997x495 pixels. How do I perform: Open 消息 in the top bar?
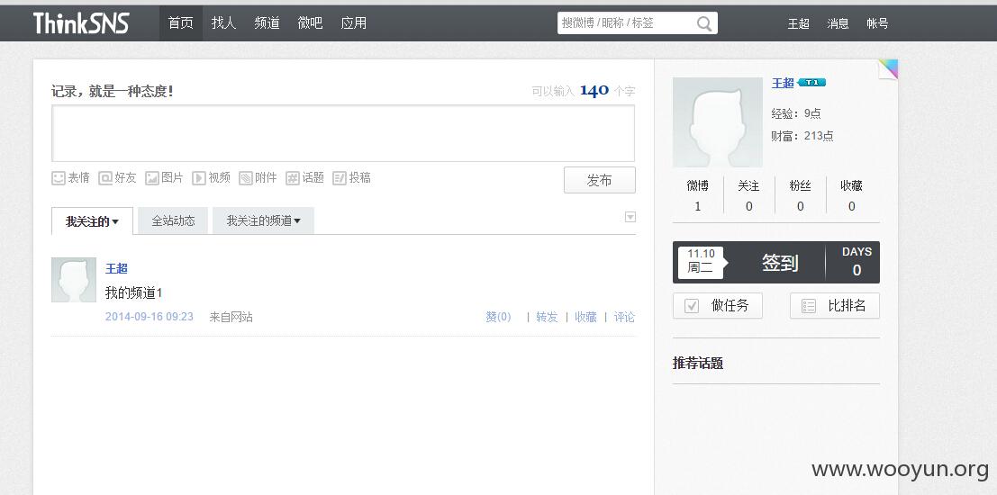pyautogui.click(x=838, y=24)
